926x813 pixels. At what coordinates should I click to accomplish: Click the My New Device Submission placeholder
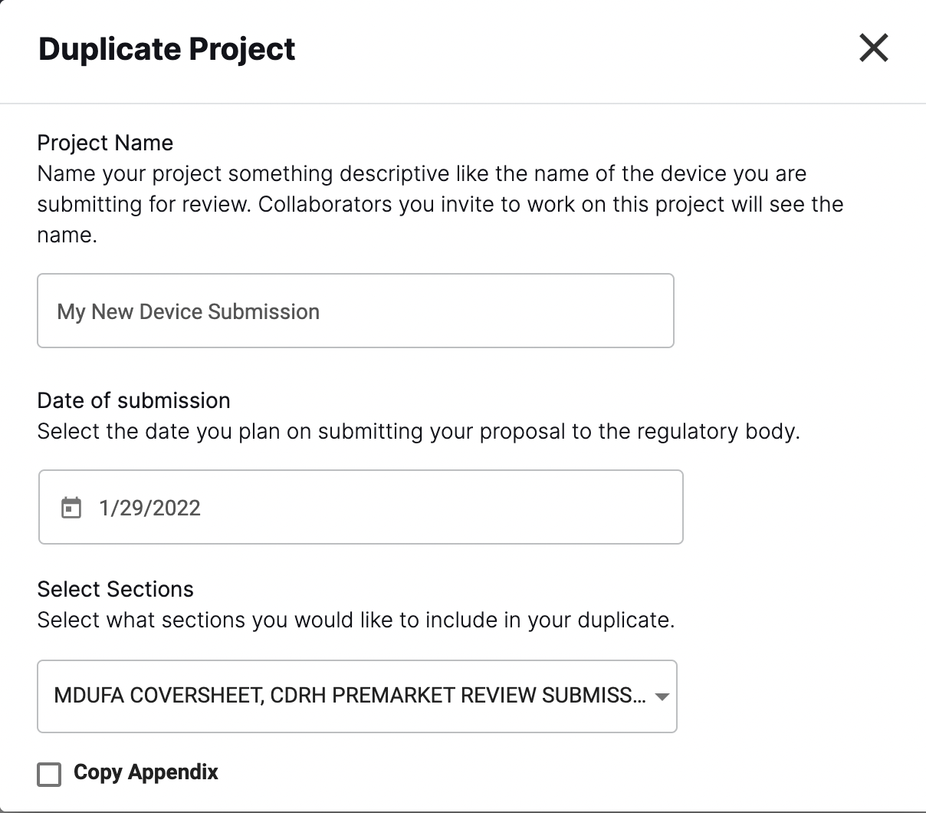[x=188, y=312]
